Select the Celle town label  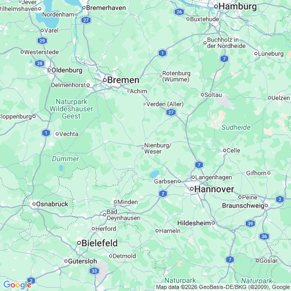[x=233, y=150]
